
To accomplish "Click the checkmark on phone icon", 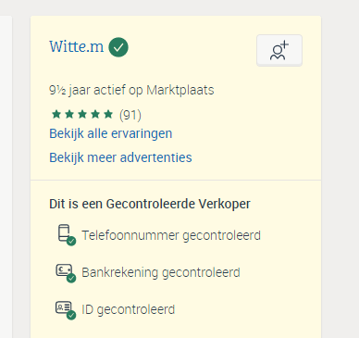I will pos(71,241).
